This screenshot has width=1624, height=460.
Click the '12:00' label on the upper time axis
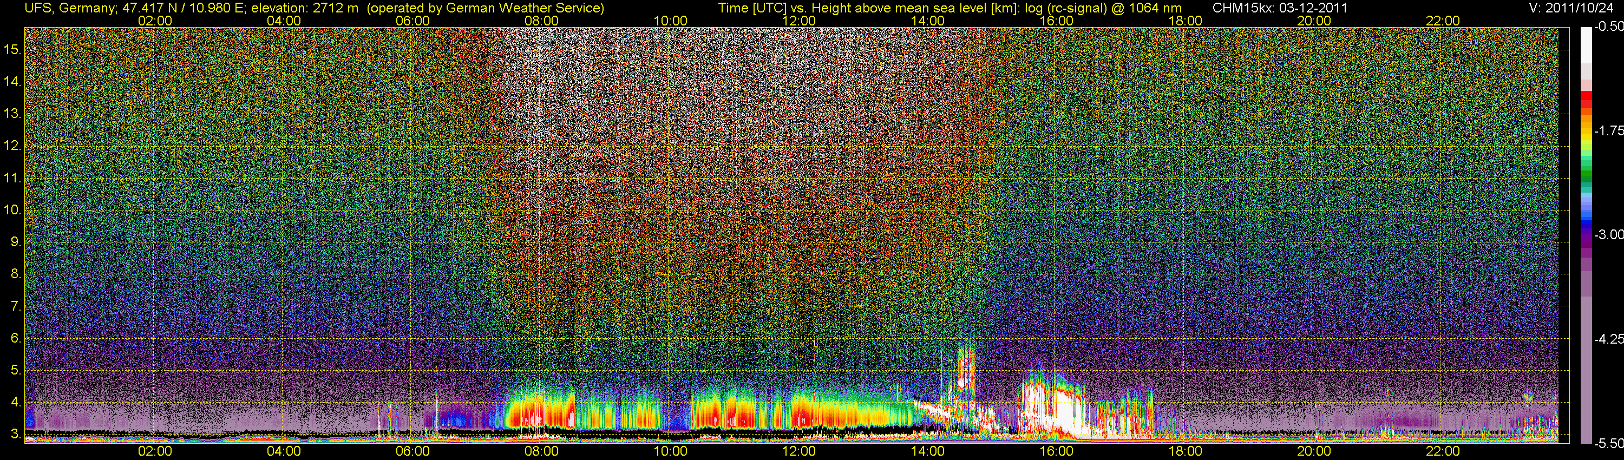click(x=799, y=21)
